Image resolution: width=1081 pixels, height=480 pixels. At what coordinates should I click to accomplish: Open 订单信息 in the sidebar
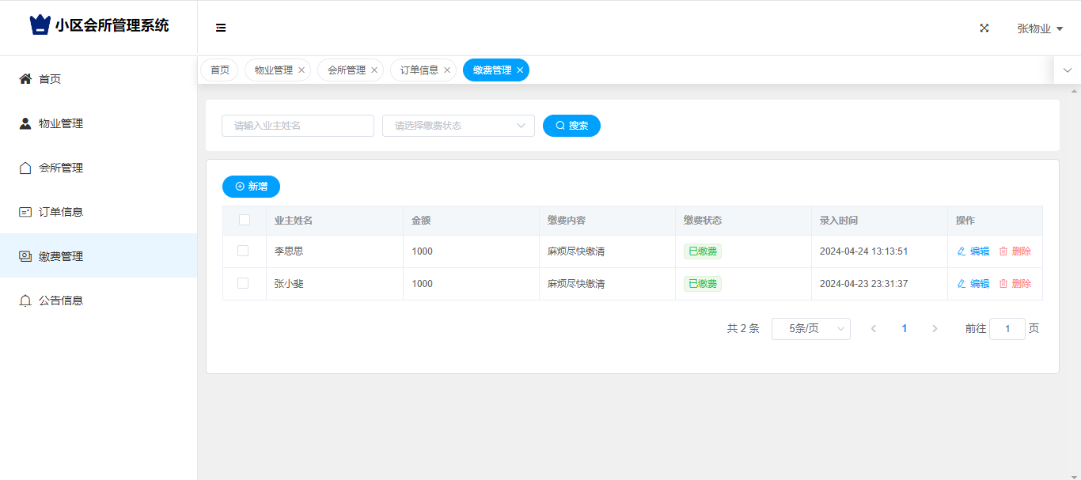pyautogui.click(x=61, y=212)
